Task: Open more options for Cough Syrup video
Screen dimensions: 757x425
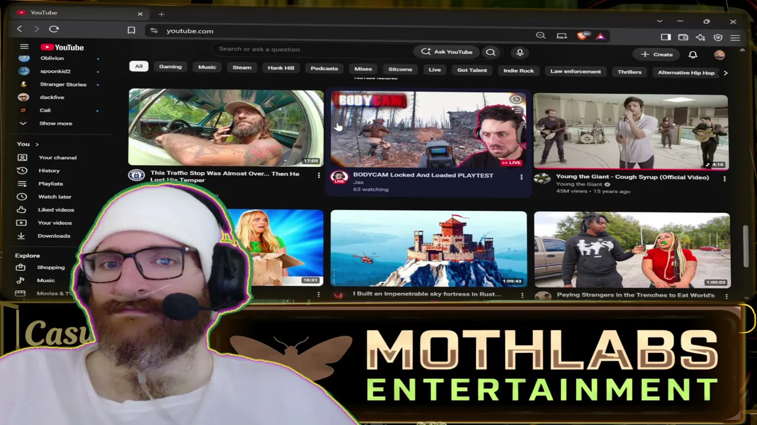Action: tap(724, 178)
